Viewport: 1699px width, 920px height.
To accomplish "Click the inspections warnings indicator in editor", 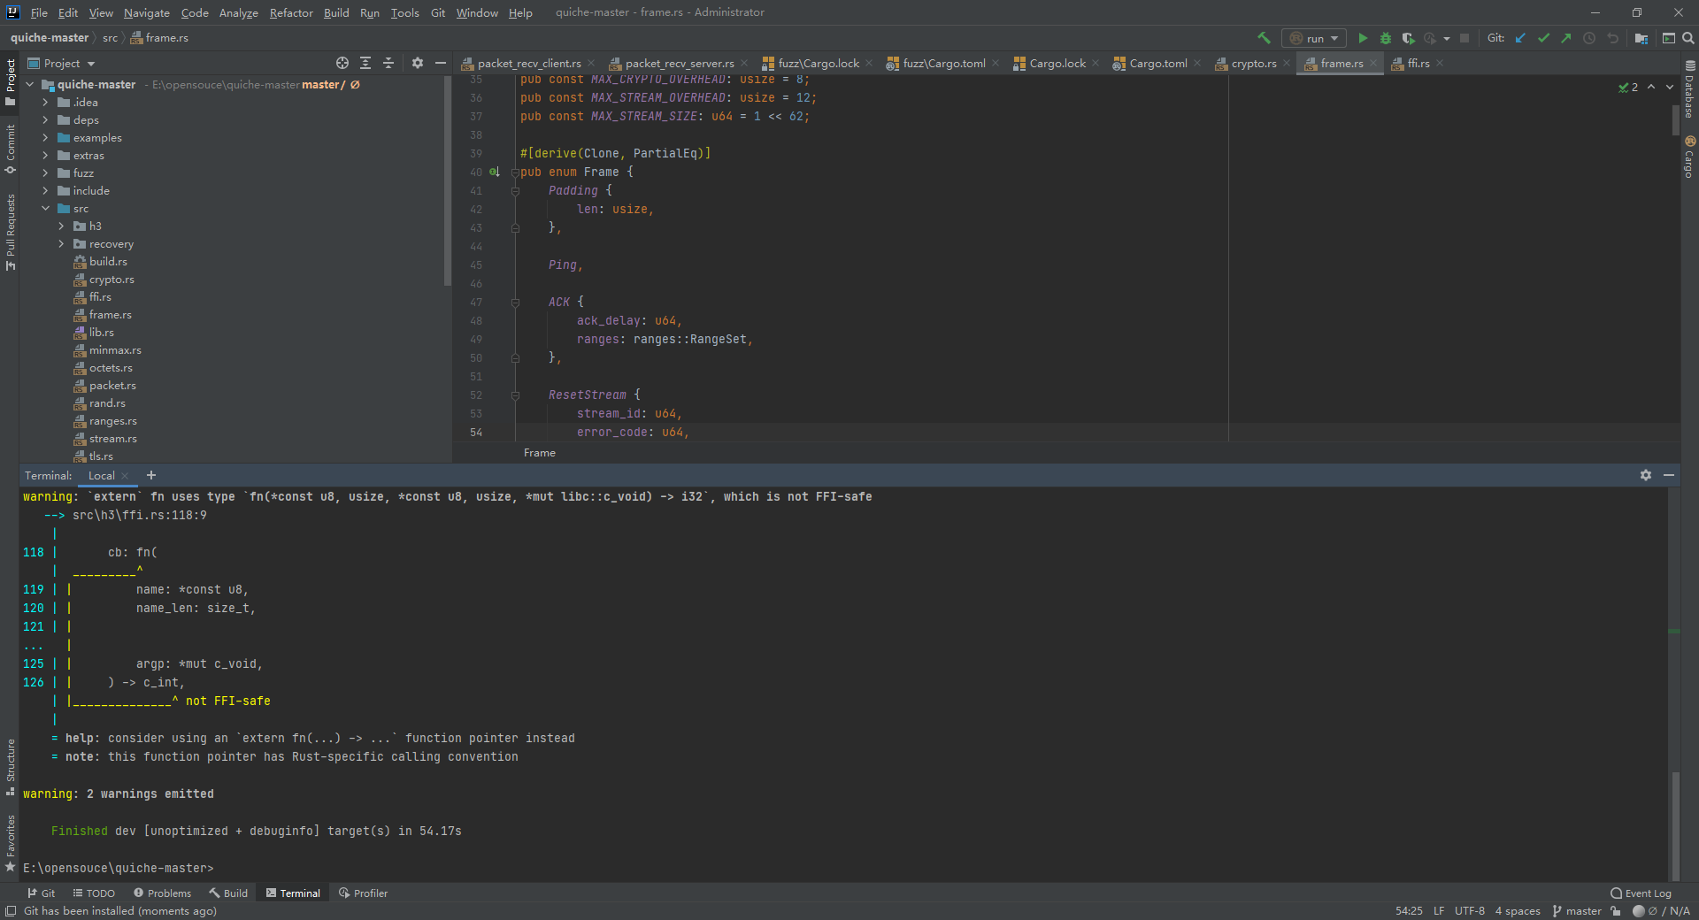I will point(1628,87).
